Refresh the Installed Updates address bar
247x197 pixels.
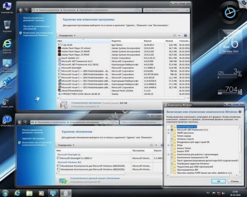[x=116, y=123]
